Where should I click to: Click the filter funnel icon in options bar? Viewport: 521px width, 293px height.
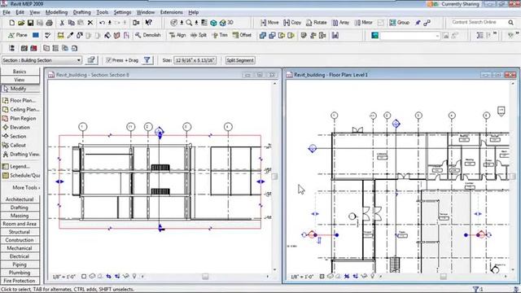[147, 60]
